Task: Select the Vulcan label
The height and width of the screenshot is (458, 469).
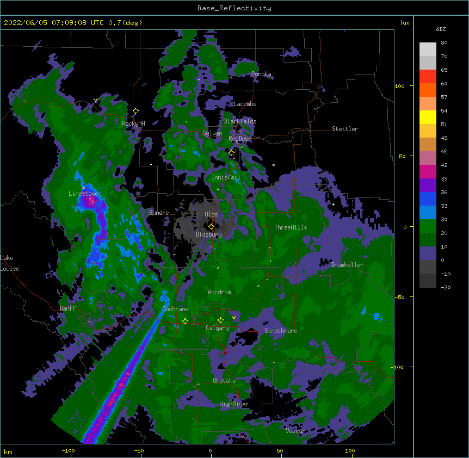Action: (295, 431)
